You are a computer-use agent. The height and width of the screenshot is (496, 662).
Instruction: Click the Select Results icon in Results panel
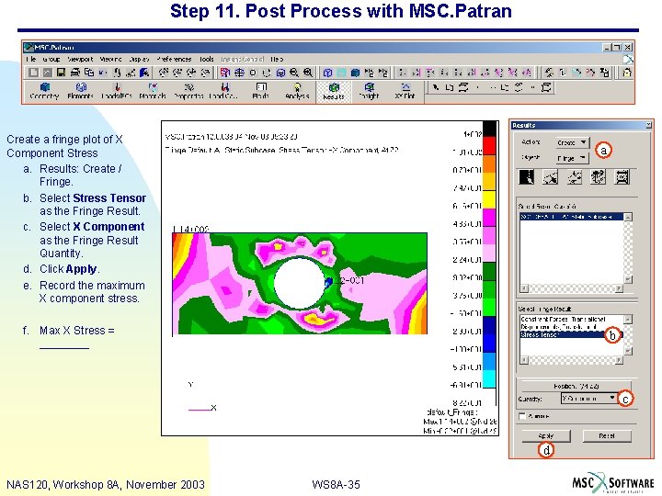(x=527, y=176)
